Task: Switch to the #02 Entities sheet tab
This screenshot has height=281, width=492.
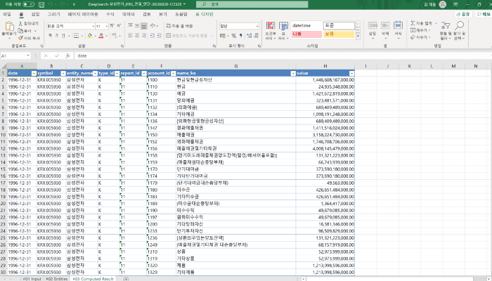Action: 56,278
